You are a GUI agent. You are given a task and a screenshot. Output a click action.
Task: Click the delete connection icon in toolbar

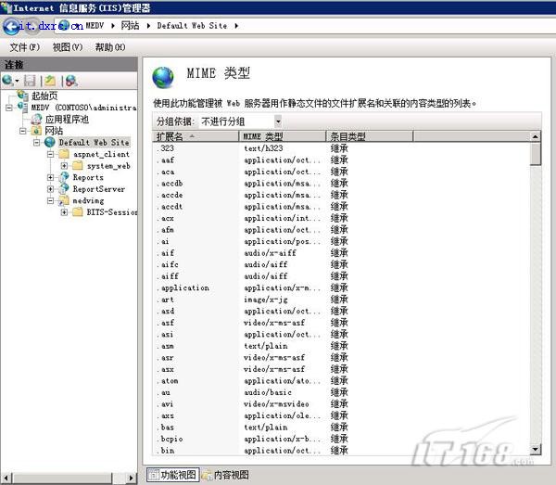(x=70, y=82)
